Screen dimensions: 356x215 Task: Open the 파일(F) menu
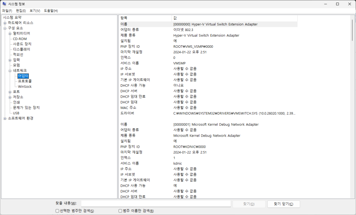[x=7, y=11]
